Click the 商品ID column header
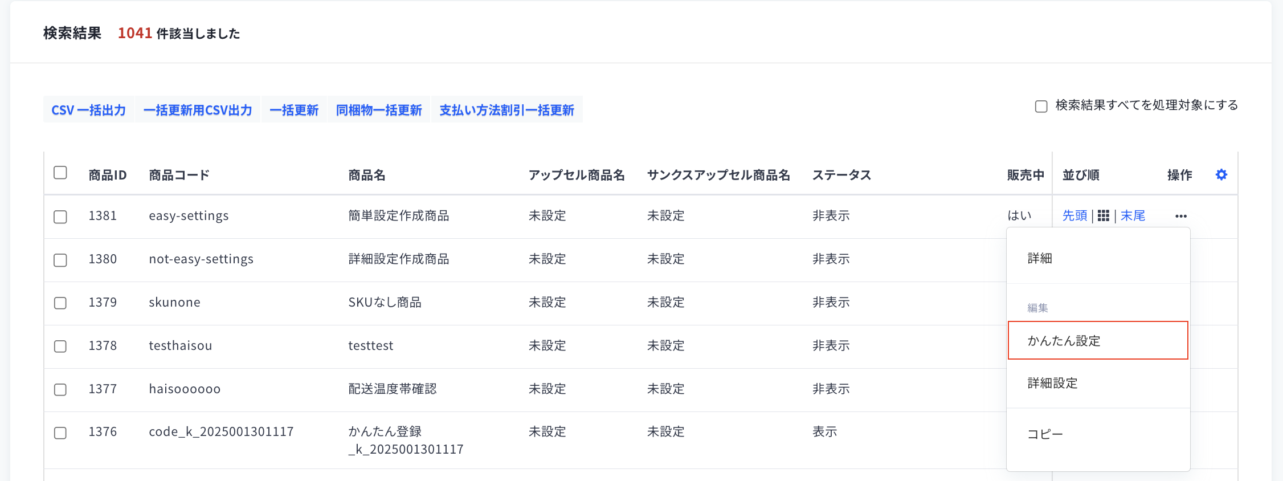Viewport: 1283px width, 481px height. coord(108,175)
